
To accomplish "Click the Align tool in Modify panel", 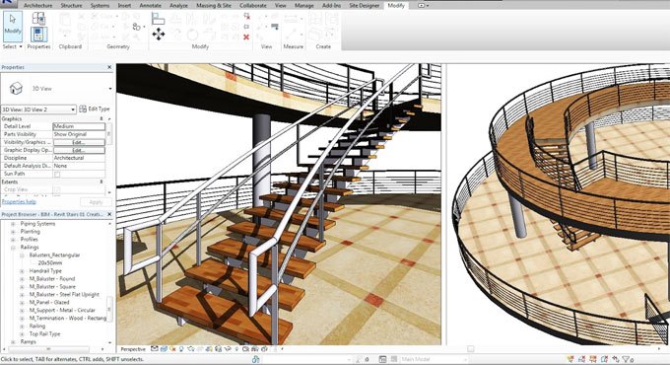I will click(158, 19).
